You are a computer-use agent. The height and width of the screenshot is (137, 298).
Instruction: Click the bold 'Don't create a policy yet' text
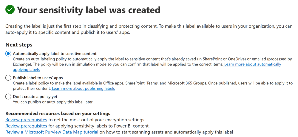coord(35,97)
